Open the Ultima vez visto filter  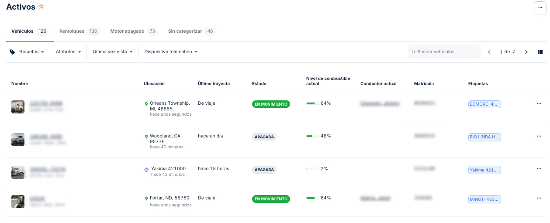click(112, 52)
